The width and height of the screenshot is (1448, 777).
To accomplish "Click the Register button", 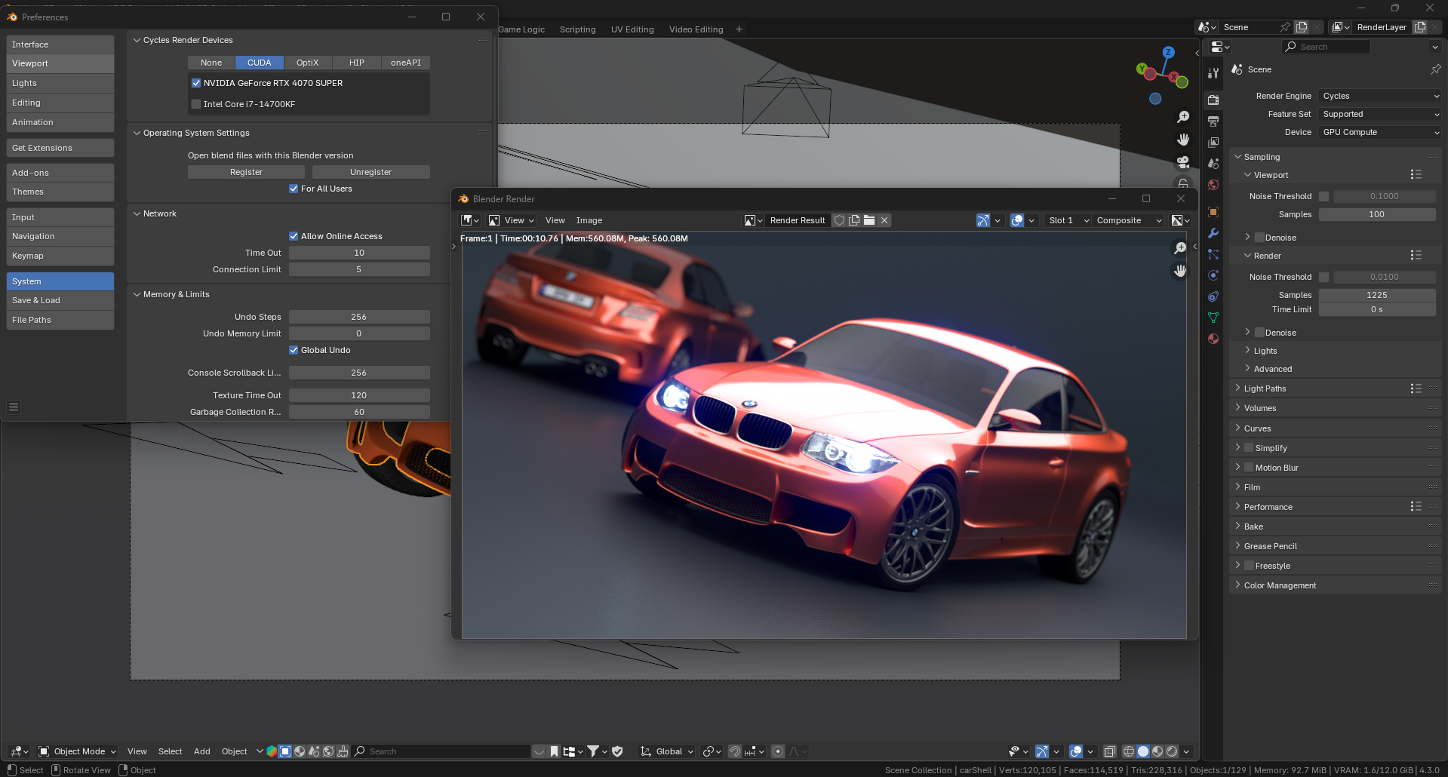I will coord(246,172).
